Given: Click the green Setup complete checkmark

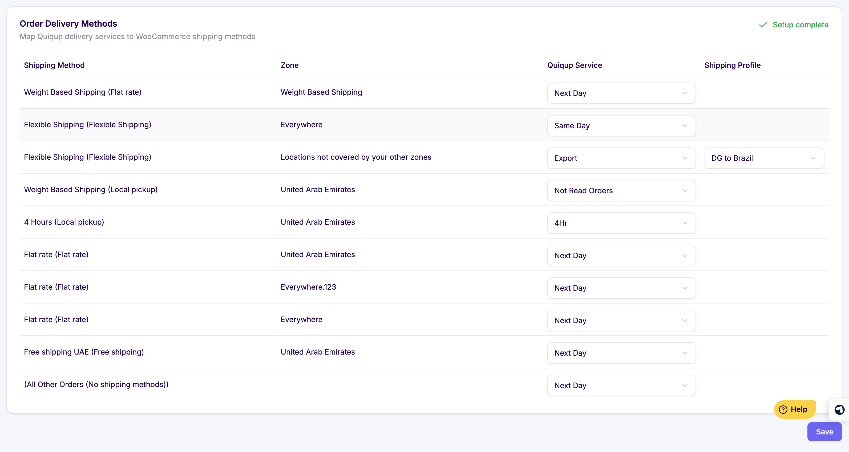Looking at the screenshot, I should (763, 25).
